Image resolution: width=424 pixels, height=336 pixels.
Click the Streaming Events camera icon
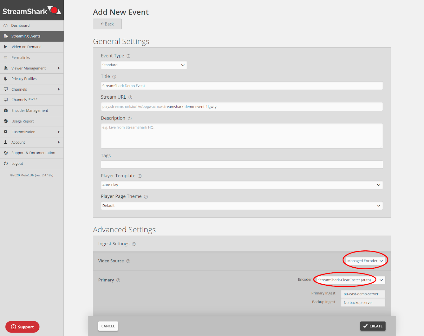click(6, 36)
